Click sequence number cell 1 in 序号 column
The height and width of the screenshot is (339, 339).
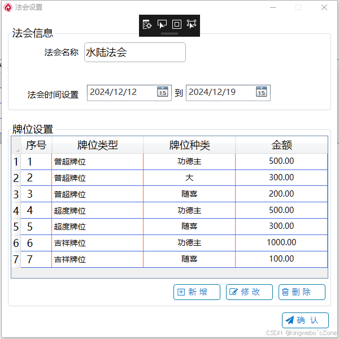36,162
